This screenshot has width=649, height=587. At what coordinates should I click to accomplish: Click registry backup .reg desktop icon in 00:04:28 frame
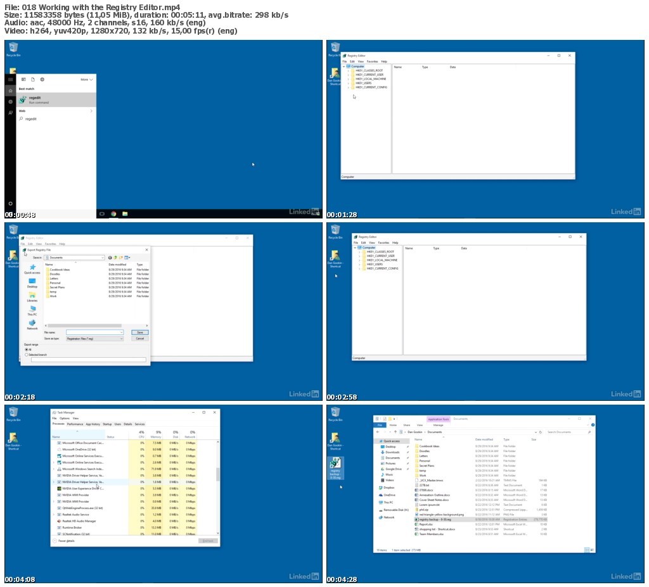(335, 469)
